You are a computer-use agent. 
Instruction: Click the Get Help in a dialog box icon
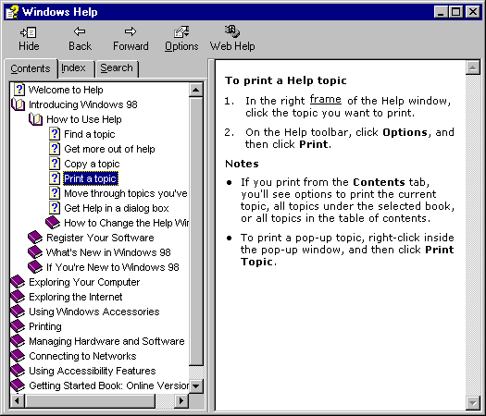click(x=55, y=208)
